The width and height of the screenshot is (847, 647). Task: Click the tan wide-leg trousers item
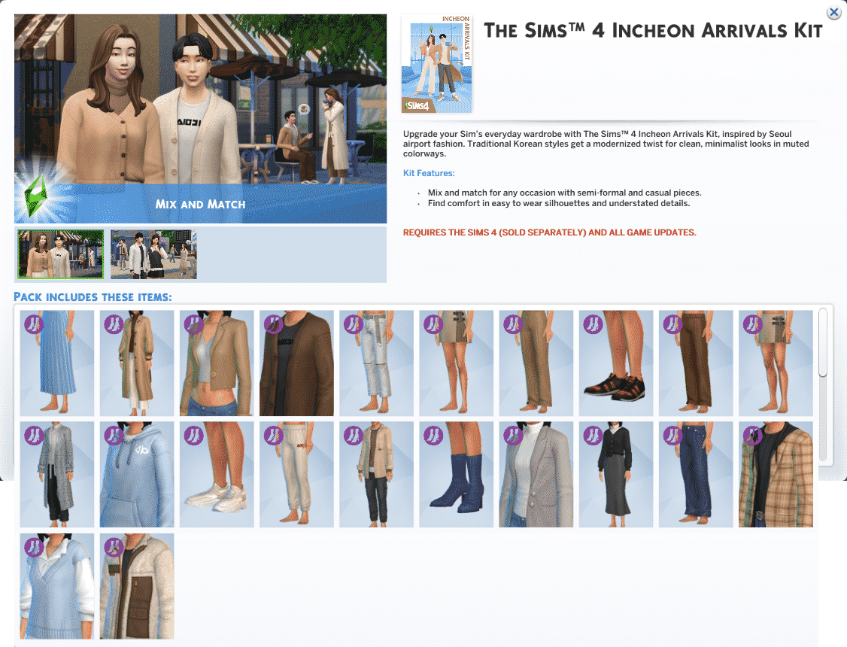[x=536, y=363]
